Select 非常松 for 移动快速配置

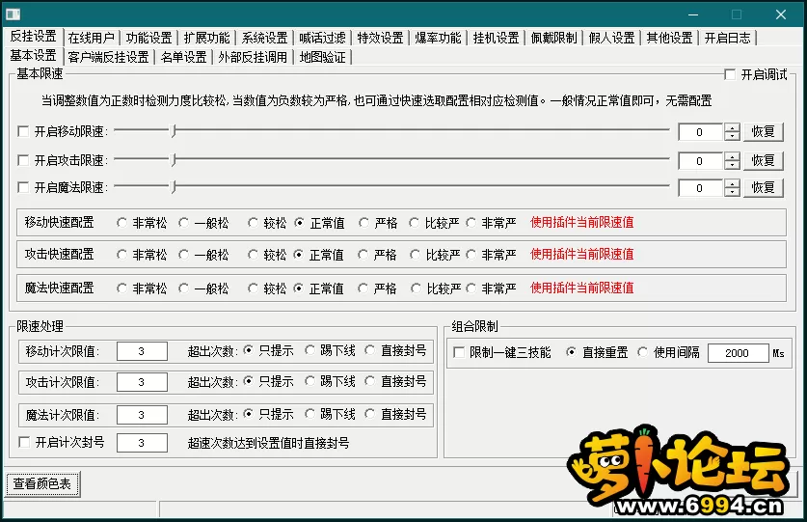click(x=122, y=223)
